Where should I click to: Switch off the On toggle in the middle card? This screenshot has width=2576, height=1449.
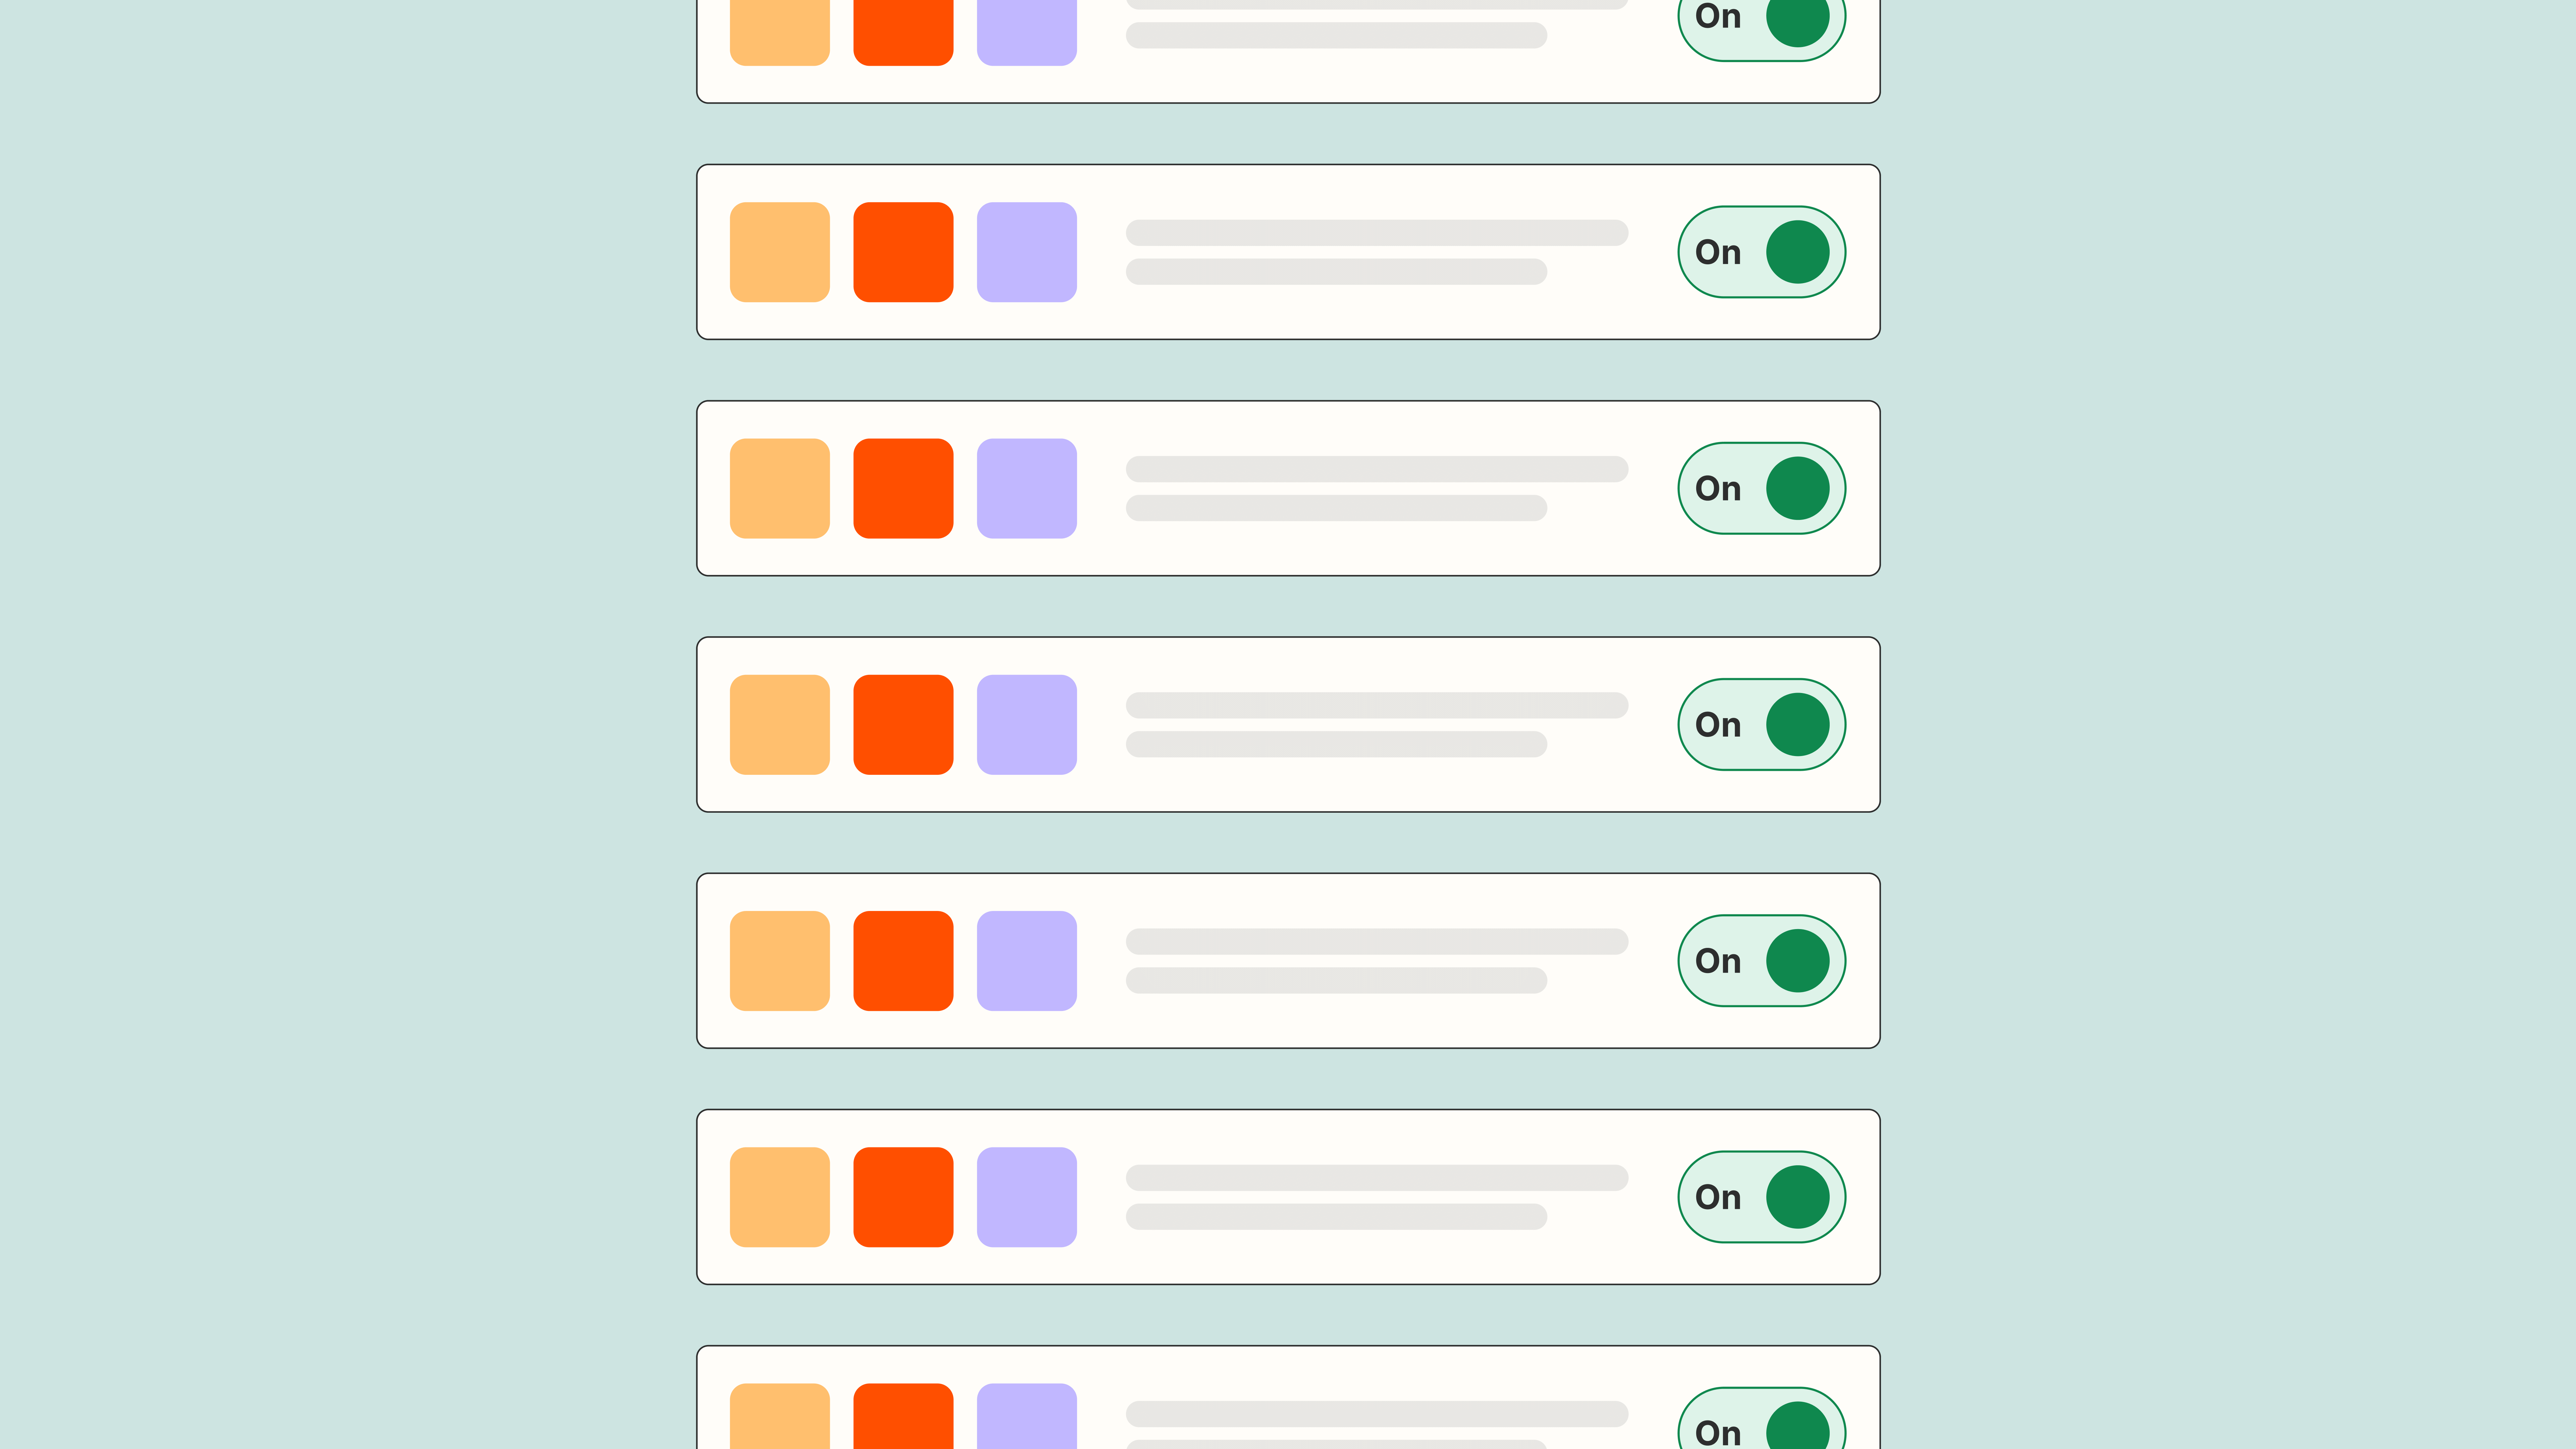(x=1761, y=724)
